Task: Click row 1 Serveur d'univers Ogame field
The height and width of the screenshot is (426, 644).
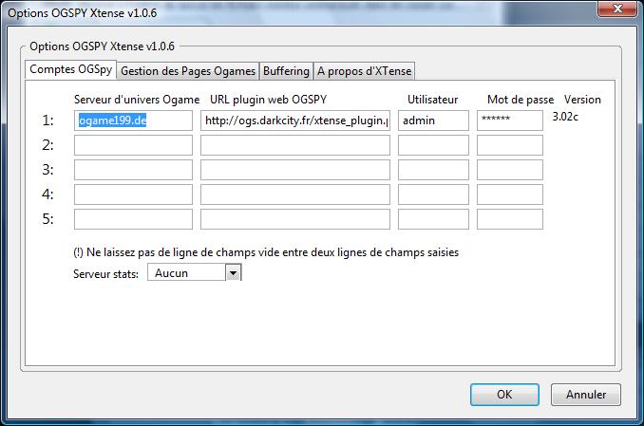Action: 133,120
